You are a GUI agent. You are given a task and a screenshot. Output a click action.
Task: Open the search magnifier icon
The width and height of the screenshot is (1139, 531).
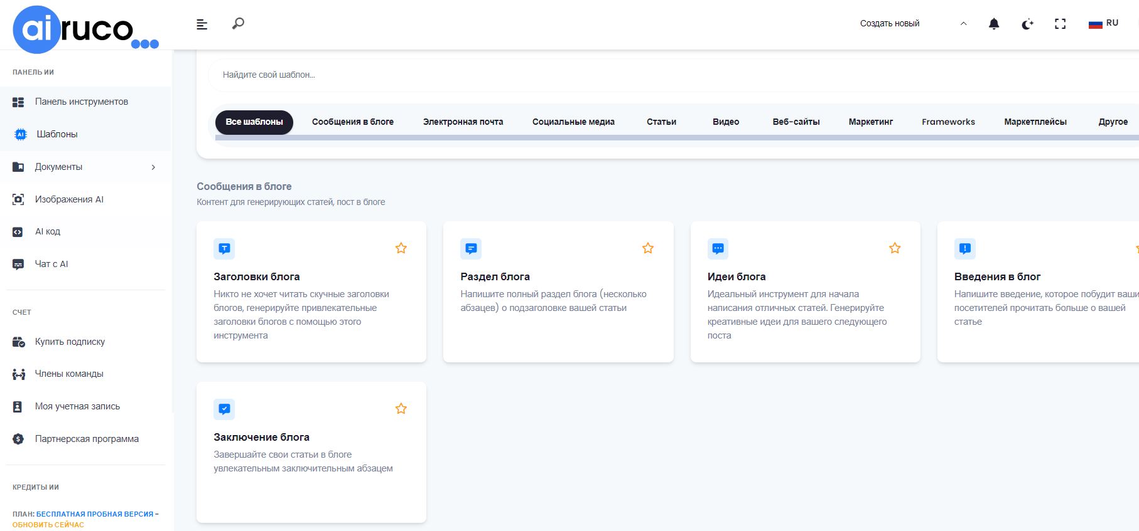(238, 24)
